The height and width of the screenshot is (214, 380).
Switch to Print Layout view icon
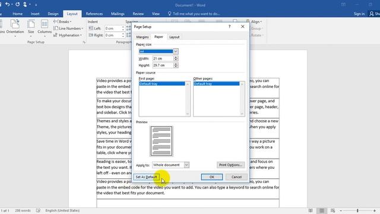322,210
